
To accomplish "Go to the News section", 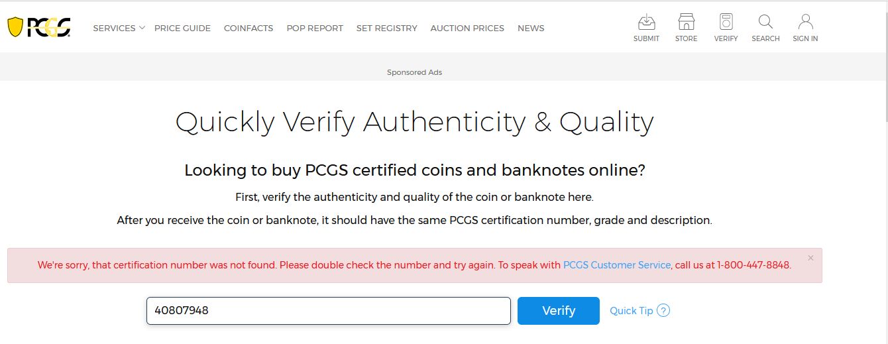I will coord(531,28).
